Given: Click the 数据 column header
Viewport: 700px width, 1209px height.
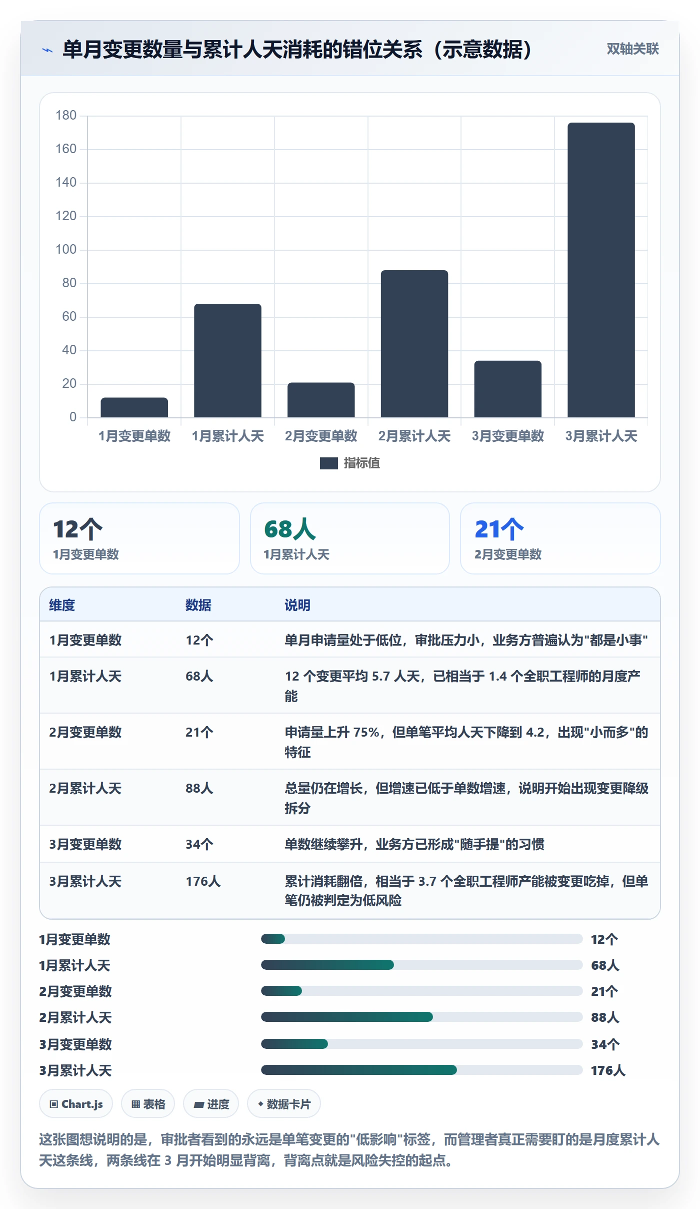Looking at the screenshot, I should [x=198, y=605].
